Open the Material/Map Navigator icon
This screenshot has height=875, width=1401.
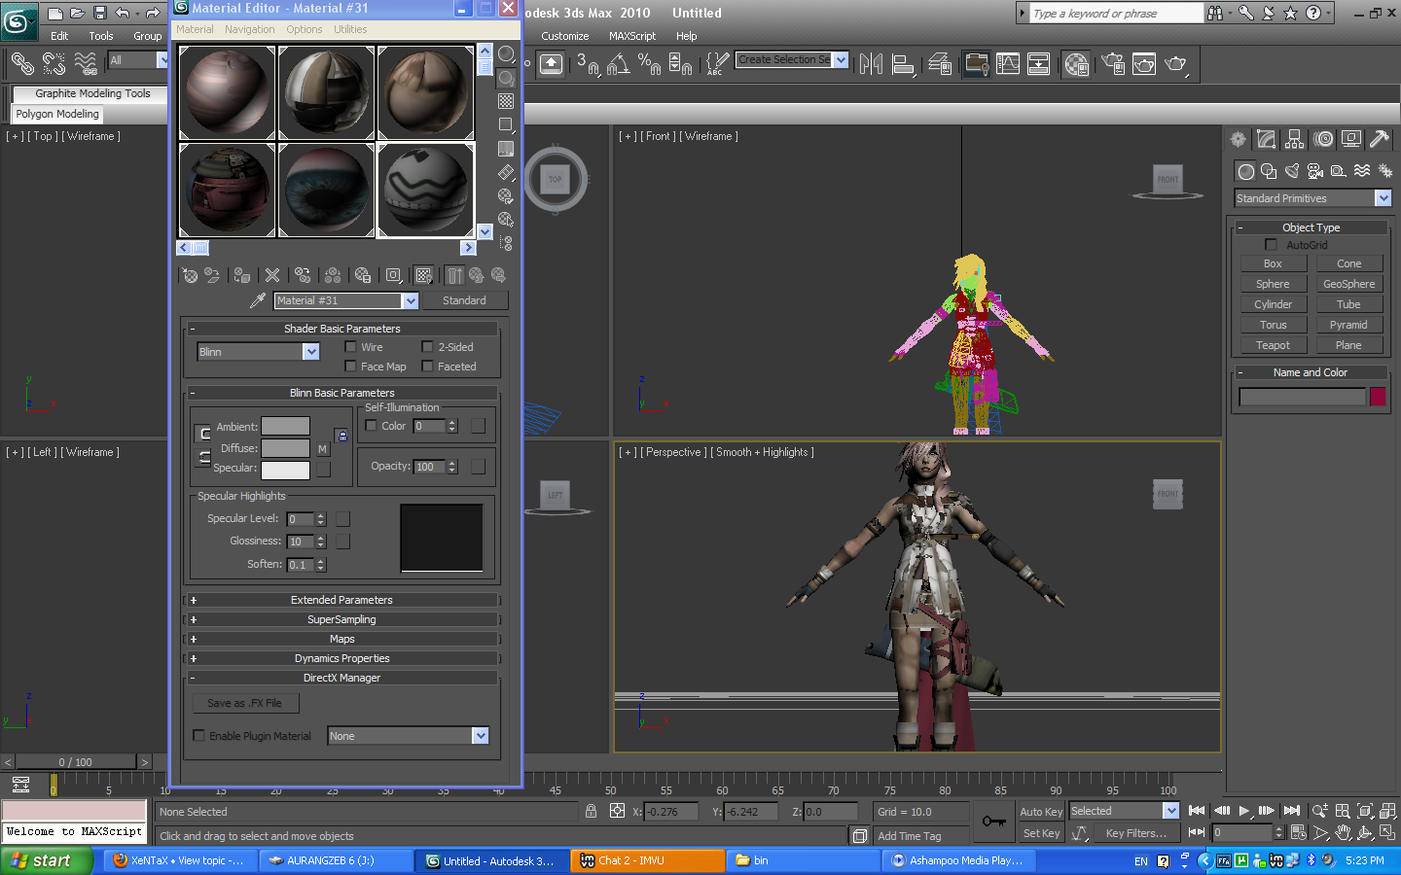tap(506, 243)
